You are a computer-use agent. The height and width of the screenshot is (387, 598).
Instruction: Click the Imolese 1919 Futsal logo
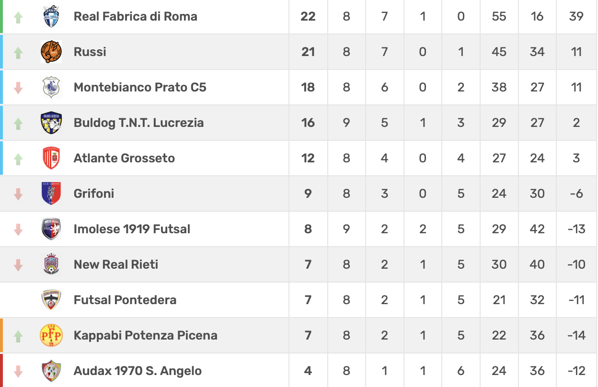point(51,229)
